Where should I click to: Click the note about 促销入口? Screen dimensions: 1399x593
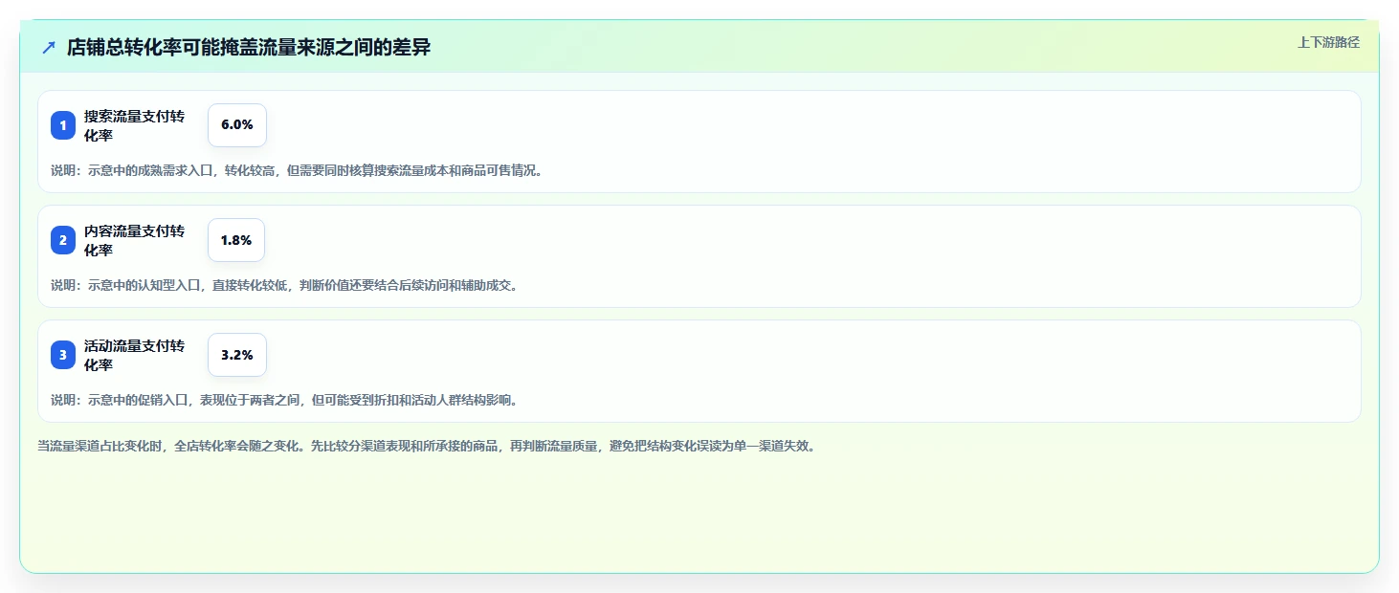click(284, 400)
